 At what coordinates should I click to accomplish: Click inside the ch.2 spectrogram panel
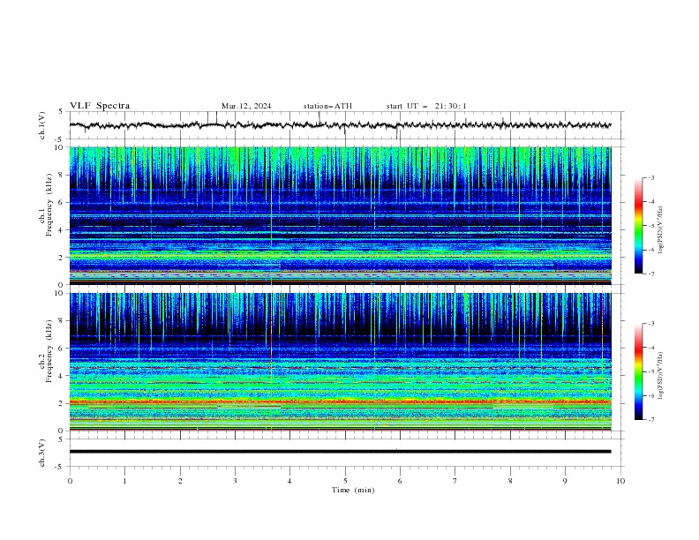[x=340, y=362]
